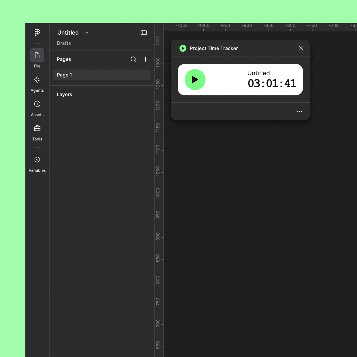Click the Project Time Tracker plugin logo

(x=183, y=48)
